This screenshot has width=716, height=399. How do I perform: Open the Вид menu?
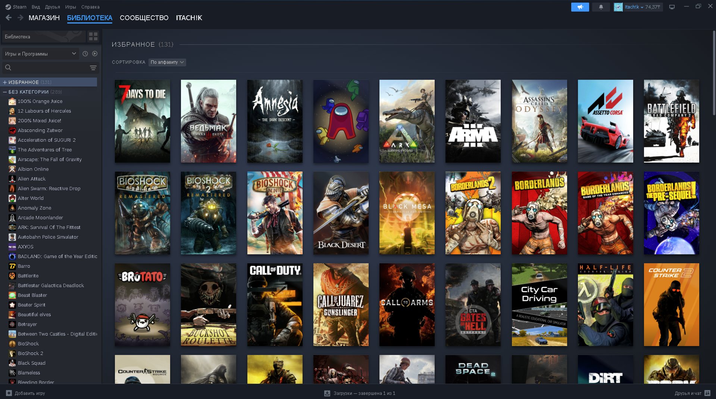pyautogui.click(x=36, y=7)
